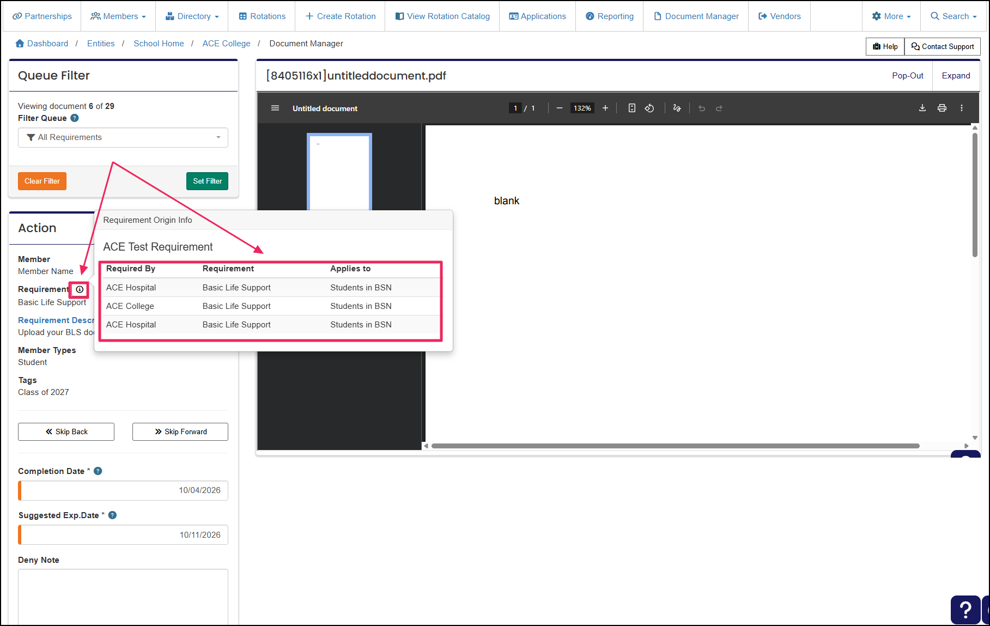Click the Suggested Exp.Date input field
990x626 pixels.
coord(123,535)
